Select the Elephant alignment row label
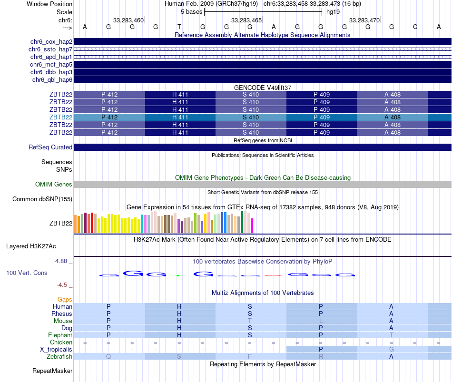The height and width of the screenshot is (382, 452). (60, 335)
